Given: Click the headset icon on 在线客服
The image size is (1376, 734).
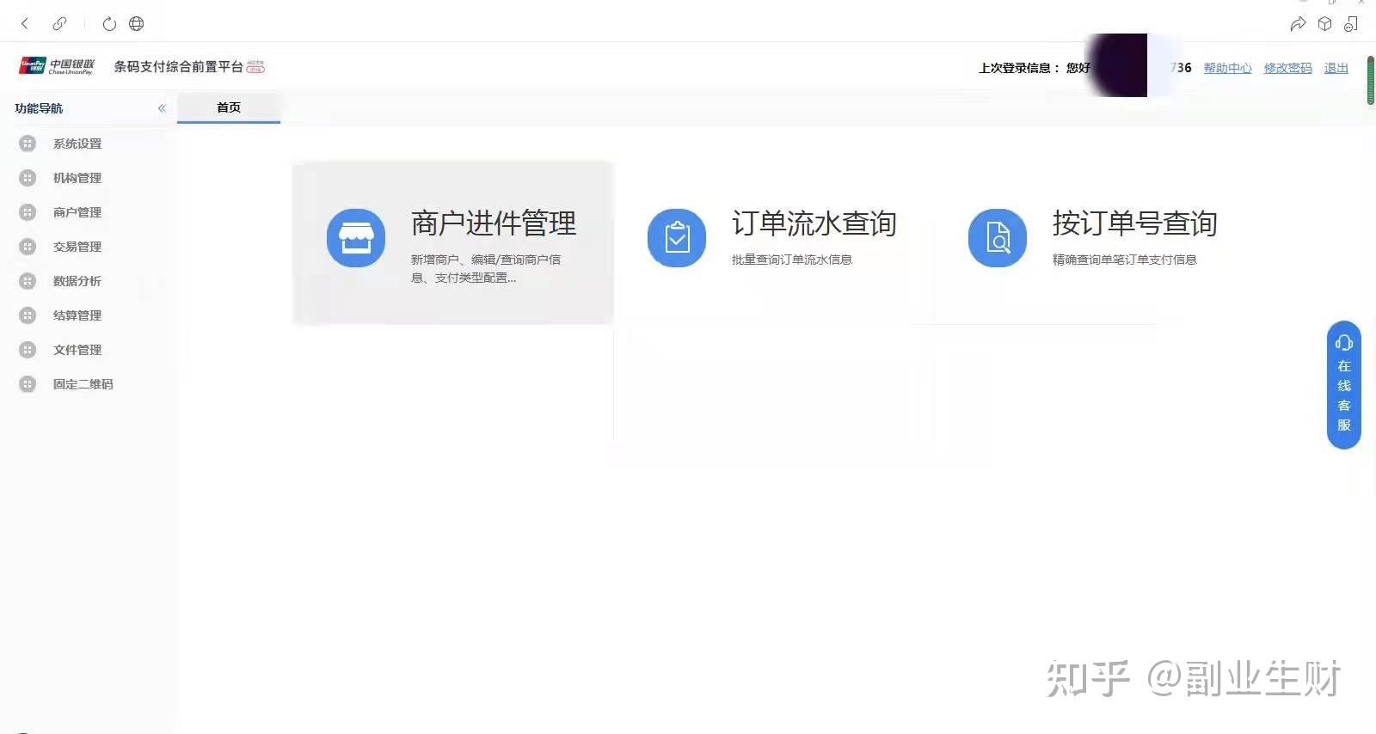Looking at the screenshot, I should 1344,343.
